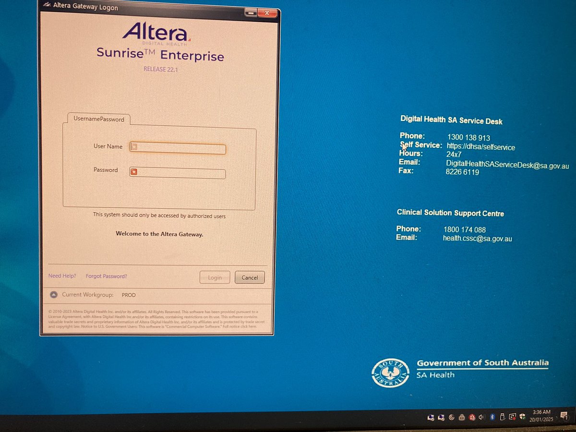Click the fax number '8226 6119'
This screenshot has width=576, height=432.
tap(462, 172)
